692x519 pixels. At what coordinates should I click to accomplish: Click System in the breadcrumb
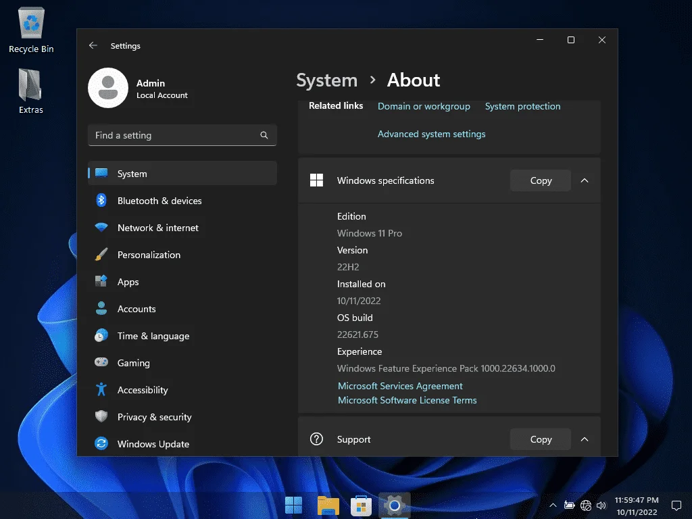[326, 80]
